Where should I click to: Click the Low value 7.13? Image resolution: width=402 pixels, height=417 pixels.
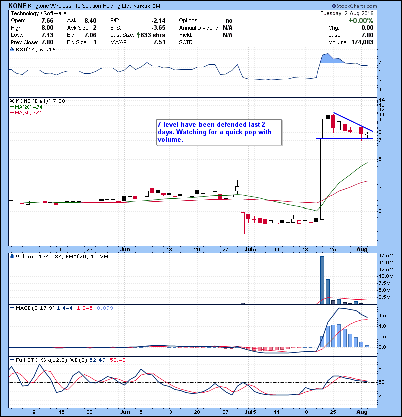47,35
